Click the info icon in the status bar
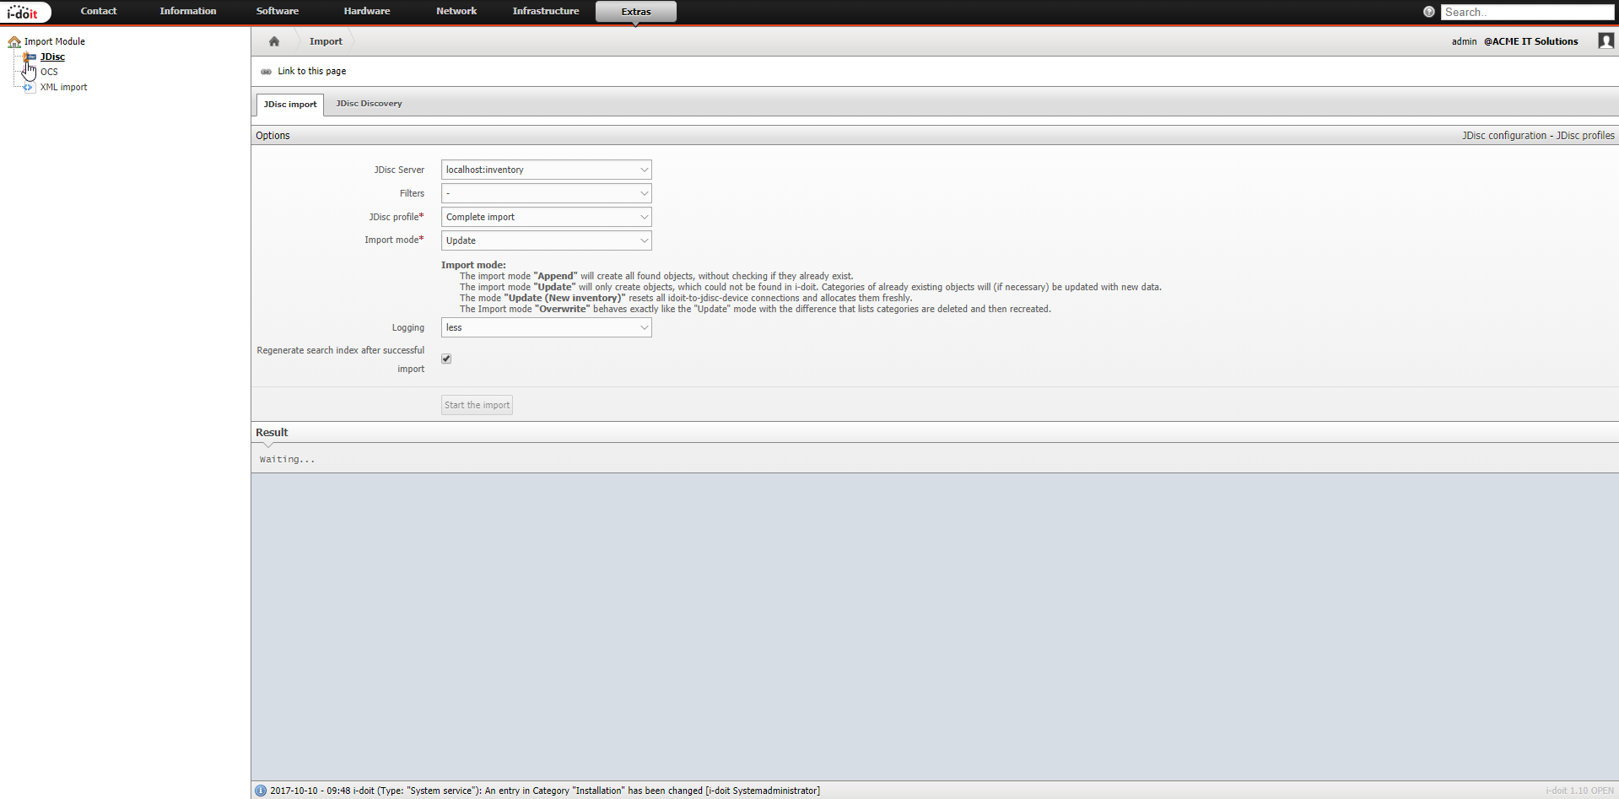Image resolution: width=1619 pixels, height=799 pixels. tap(261, 791)
